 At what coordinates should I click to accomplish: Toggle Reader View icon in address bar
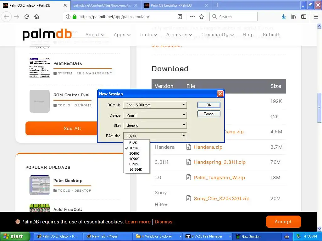tap(180, 17)
